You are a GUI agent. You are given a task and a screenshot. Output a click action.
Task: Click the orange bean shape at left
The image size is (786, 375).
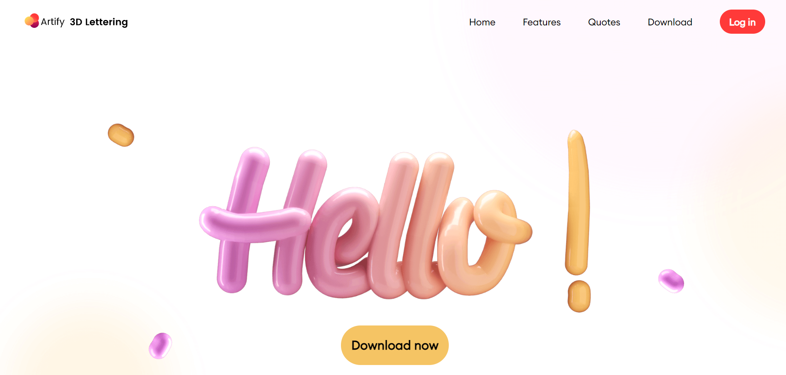121,135
